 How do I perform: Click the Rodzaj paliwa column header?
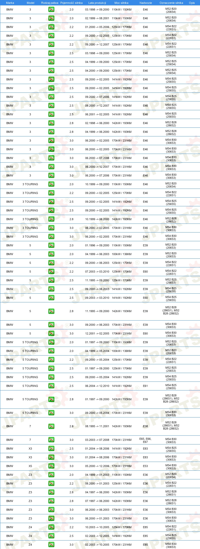50,3
